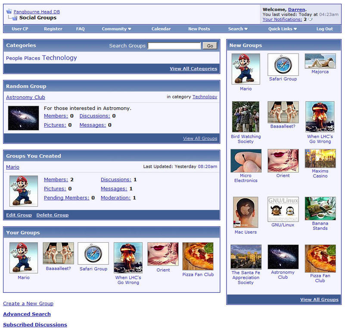Expand the Your Notifications arrow
Viewport: 345px width, 331px height.
tap(311, 20)
